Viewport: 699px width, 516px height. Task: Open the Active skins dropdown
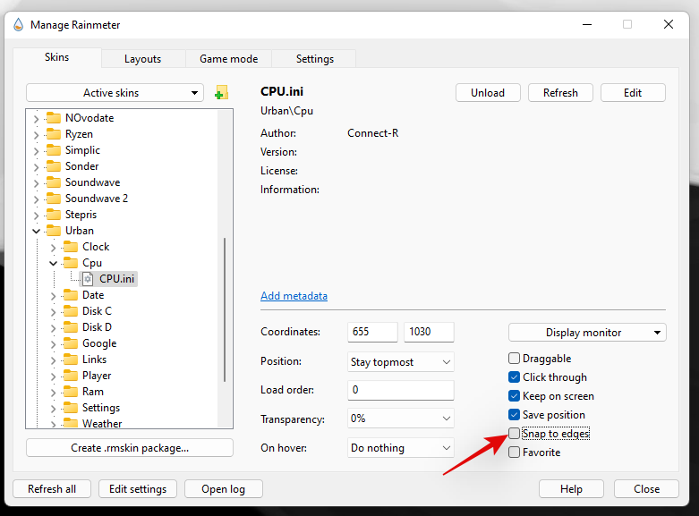point(115,93)
